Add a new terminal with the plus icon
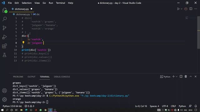This screenshot has width=200, height=112. [173, 77]
